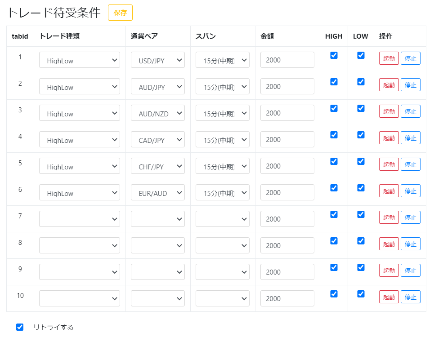Viewport: 434px width, 337px height.
Task: Uncheck LOW checkbox in row 10
Action: coord(361,294)
